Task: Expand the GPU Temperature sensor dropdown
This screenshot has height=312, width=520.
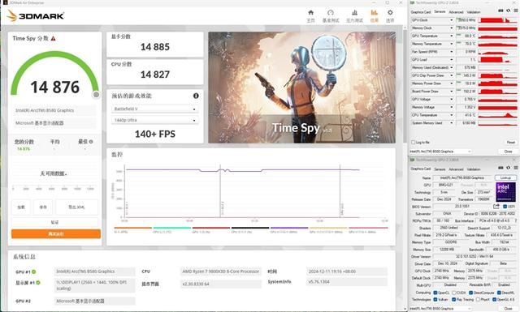Action: 452,36
